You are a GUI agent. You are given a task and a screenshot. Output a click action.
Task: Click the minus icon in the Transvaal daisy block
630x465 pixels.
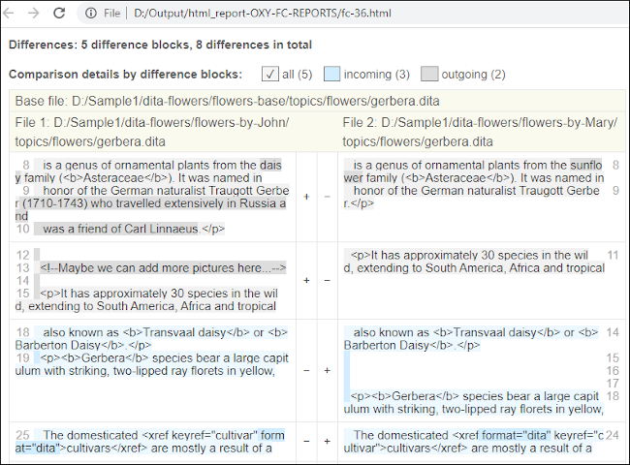click(307, 370)
